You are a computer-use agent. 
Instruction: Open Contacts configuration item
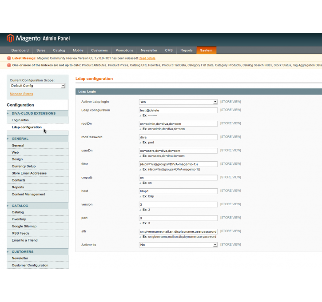(19, 180)
